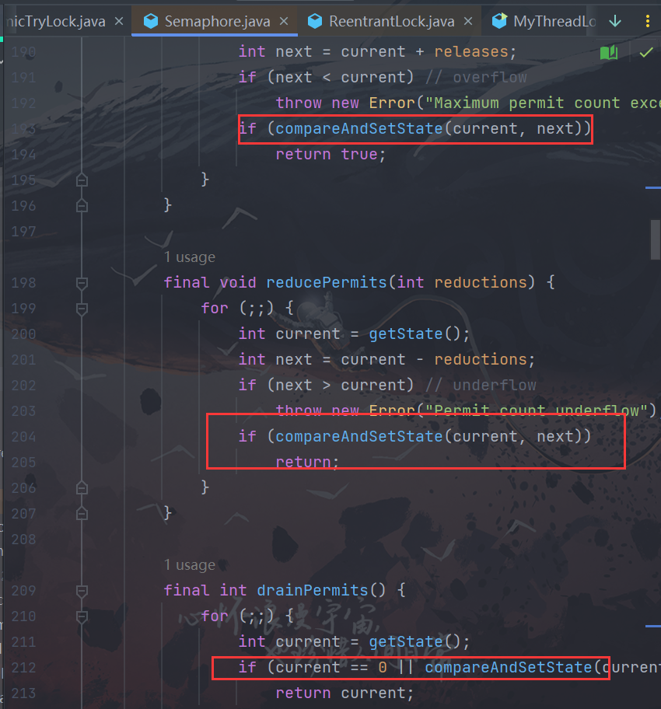
Task: Click the drainPermits method name
Action: click(312, 591)
